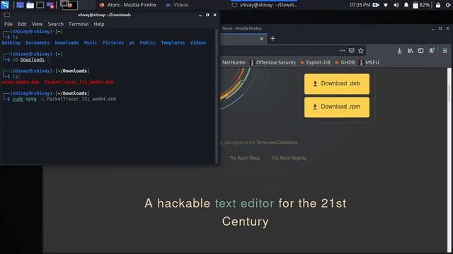Click the 07:25 PM panel clock
This screenshot has width=453, height=254.
tap(360, 5)
